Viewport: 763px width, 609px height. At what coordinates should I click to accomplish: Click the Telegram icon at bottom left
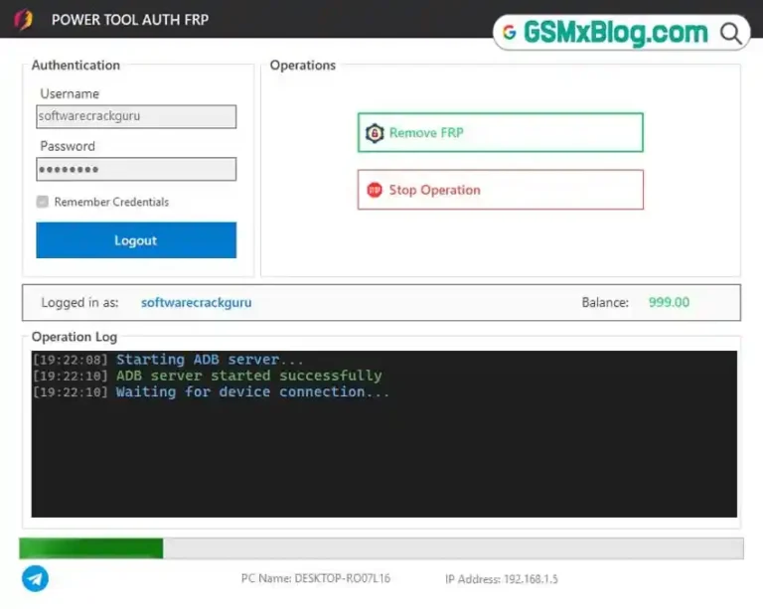(35, 579)
